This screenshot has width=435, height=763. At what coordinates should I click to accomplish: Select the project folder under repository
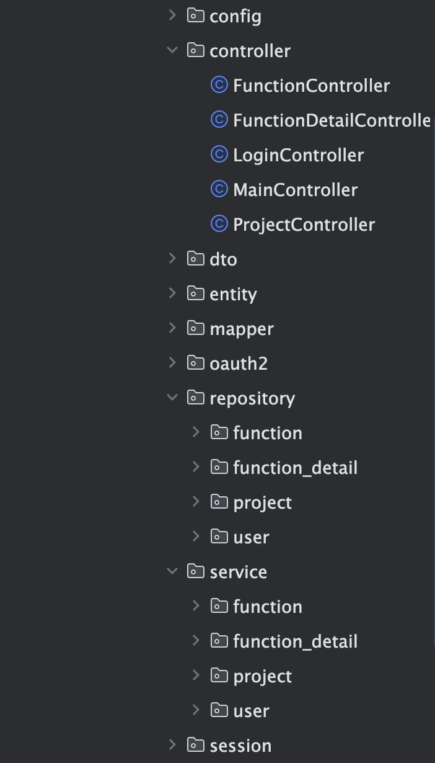262,502
